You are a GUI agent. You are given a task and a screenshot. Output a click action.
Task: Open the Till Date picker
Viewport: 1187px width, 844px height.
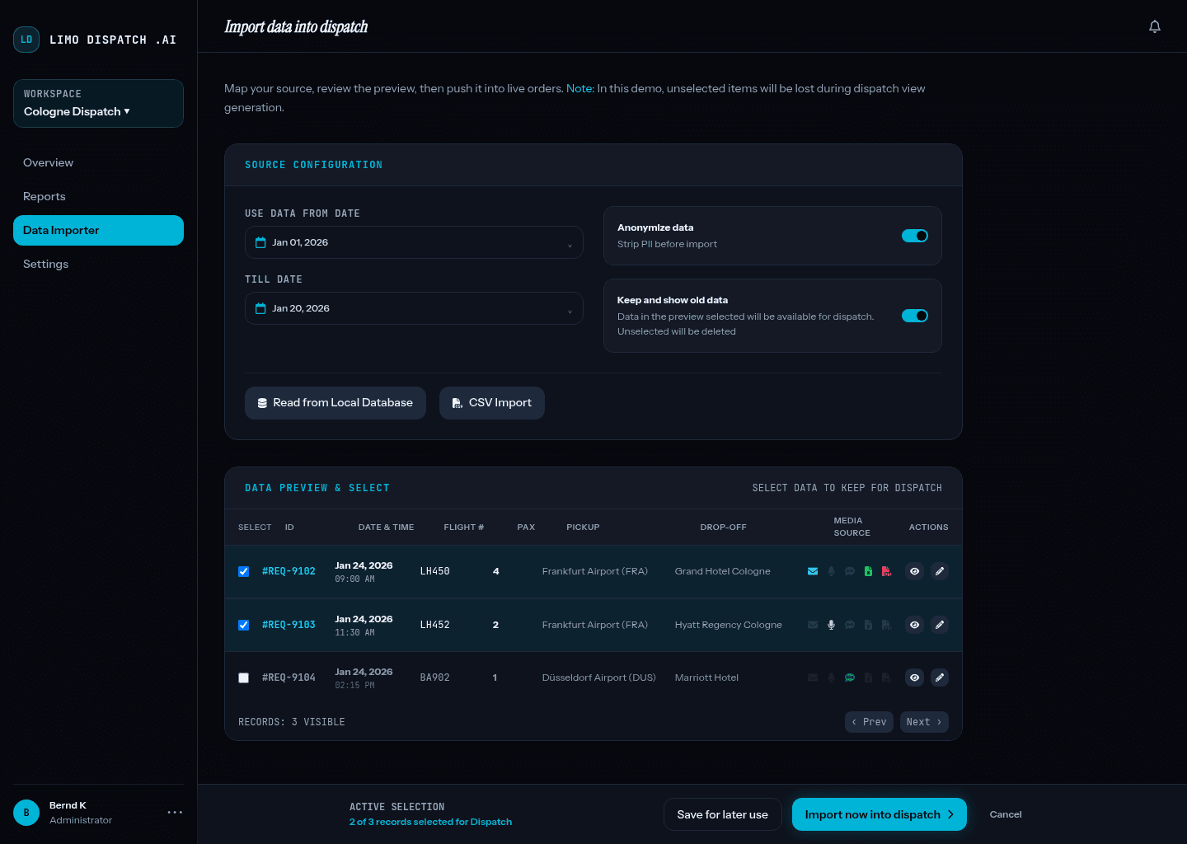coord(414,308)
